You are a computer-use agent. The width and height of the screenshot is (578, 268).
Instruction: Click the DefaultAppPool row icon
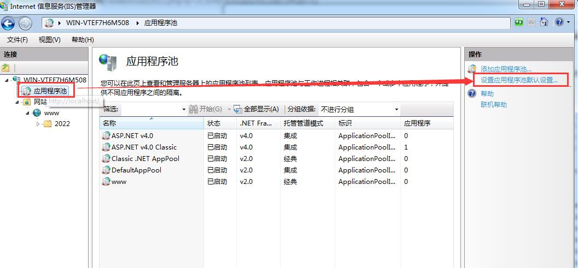106,170
